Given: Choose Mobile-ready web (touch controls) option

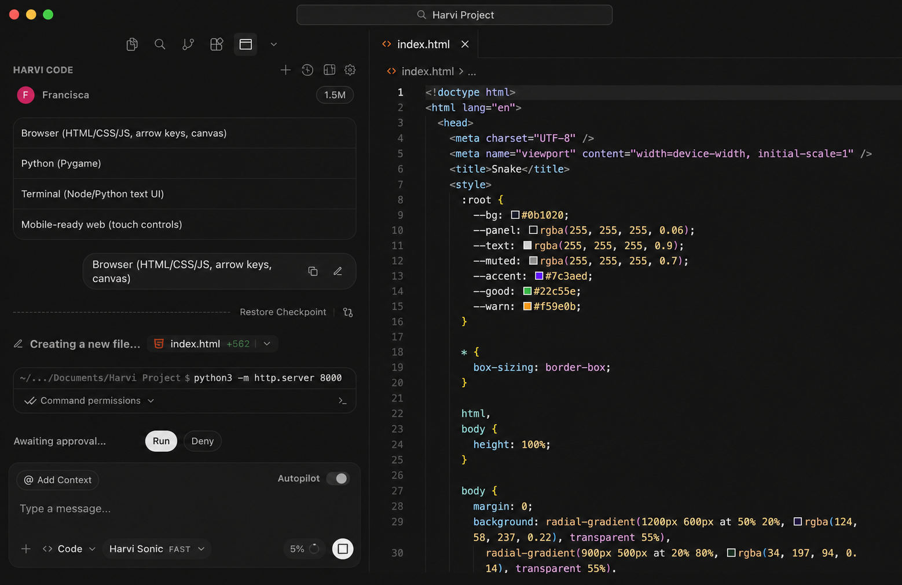Looking at the screenshot, I should pyautogui.click(x=184, y=224).
